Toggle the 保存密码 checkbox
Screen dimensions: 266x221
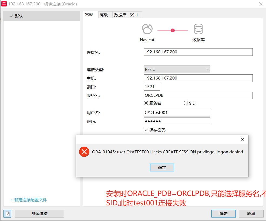pos(146,130)
